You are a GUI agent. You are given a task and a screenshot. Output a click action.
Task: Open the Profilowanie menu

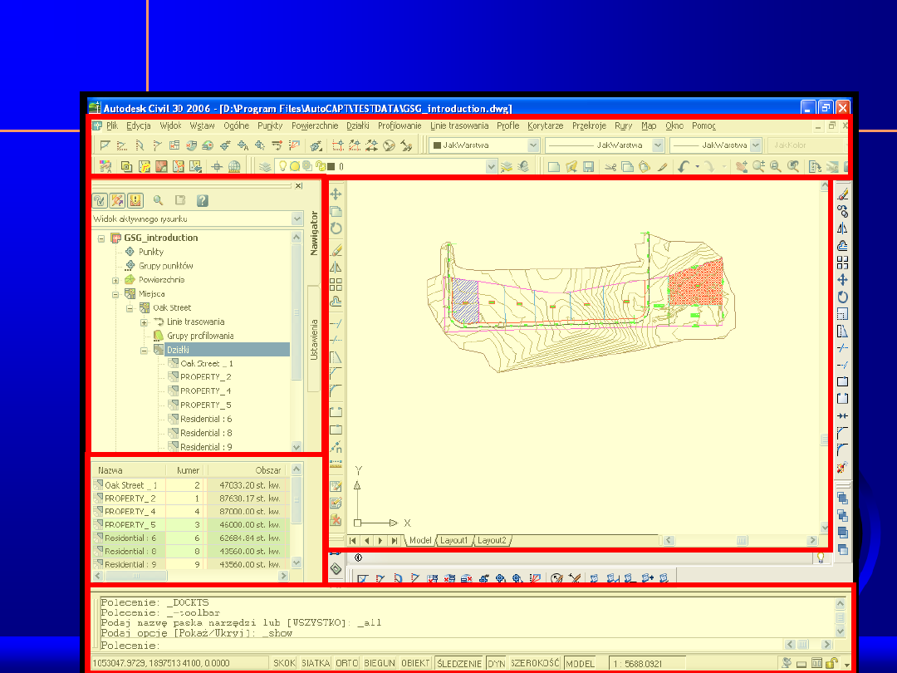(399, 126)
